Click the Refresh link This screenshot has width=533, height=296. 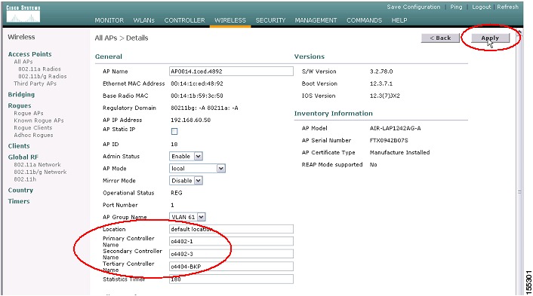click(507, 7)
